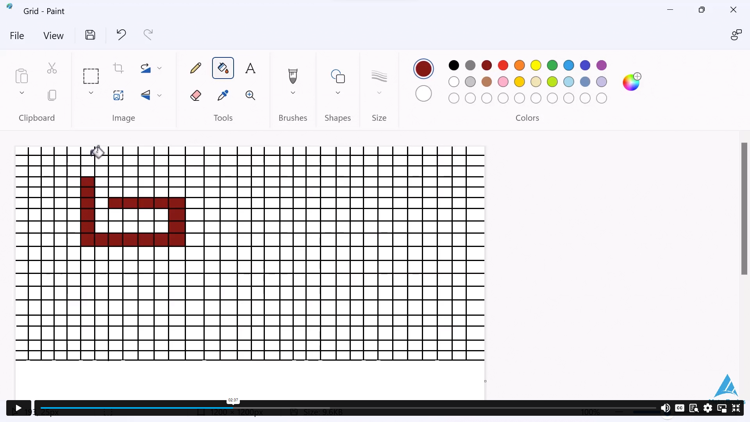Select the Magnifier tool

tap(250, 95)
